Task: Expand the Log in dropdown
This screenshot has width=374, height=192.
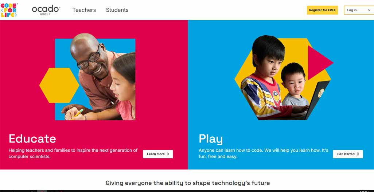Action: coord(359,10)
